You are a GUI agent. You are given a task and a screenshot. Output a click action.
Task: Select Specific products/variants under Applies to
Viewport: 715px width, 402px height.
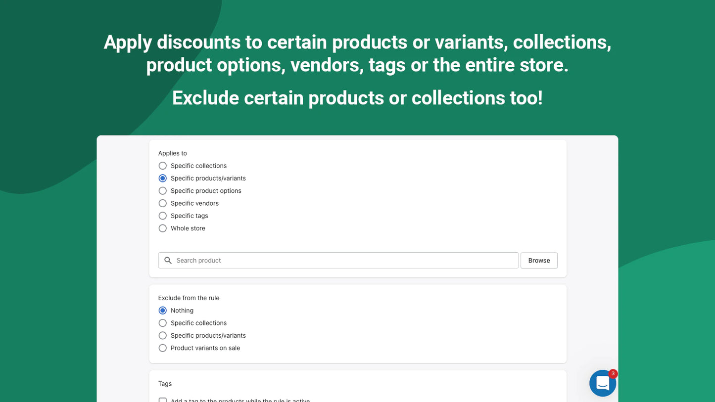click(x=163, y=179)
